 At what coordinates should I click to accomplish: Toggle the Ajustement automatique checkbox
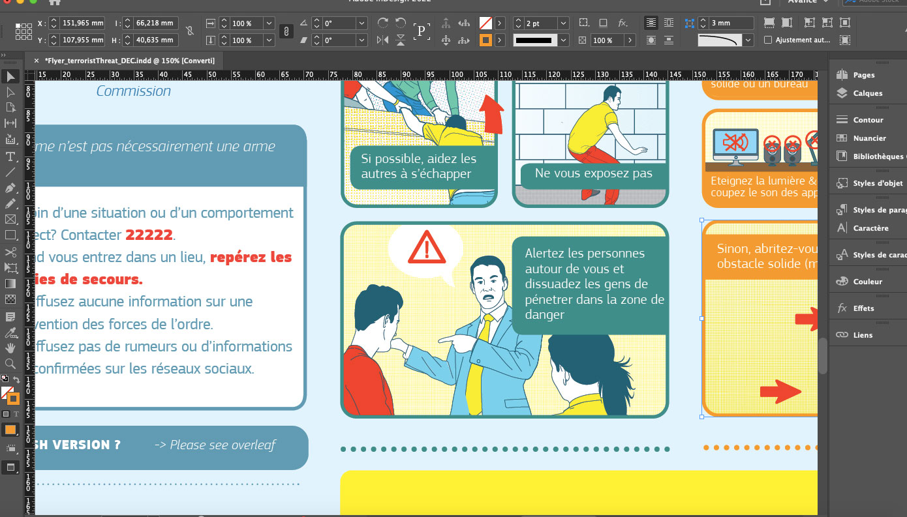click(x=768, y=40)
